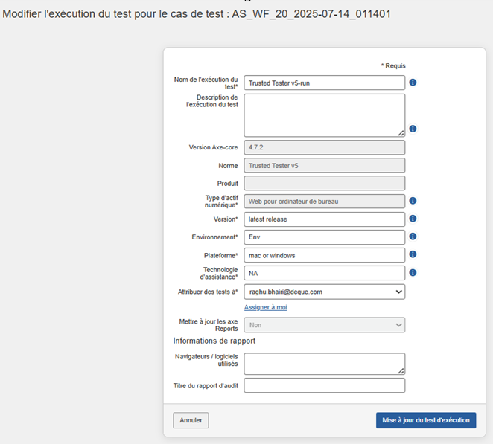Click the Environnement input field
The height and width of the screenshot is (444, 493).
[x=324, y=237]
